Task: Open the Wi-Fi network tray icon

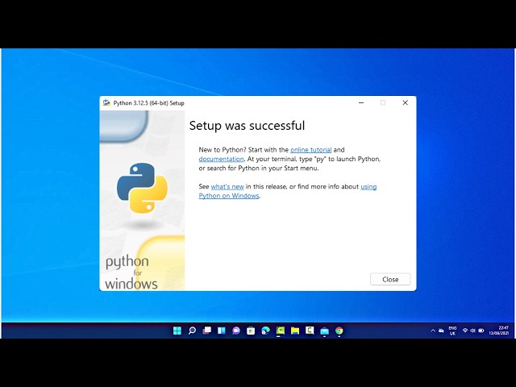Action: click(465, 331)
